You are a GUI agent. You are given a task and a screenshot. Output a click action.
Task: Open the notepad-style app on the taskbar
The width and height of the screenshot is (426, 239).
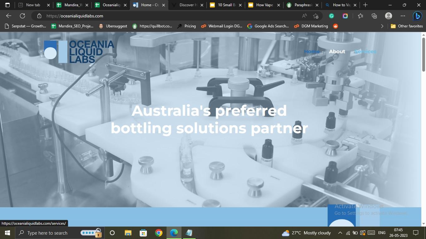coord(189,233)
